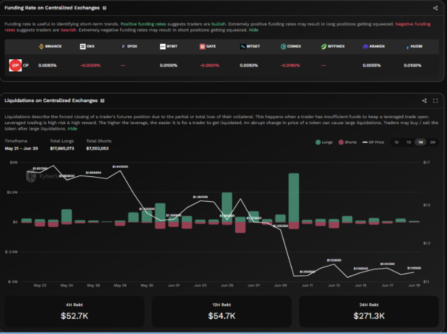Switch chart timeframe to 1D
Viewport: 447px width, 334px height.
pyautogui.click(x=396, y=142)
